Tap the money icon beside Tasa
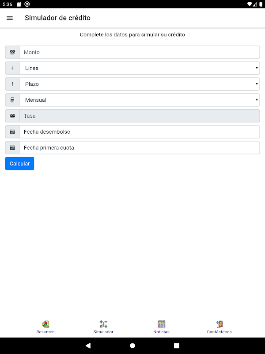Image resolution: width=265 pixels, height=354 pixels. (12, 116)
